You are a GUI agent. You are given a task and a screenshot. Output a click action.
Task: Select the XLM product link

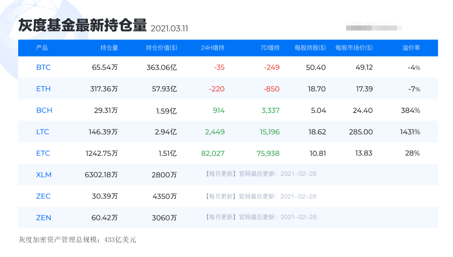(x=44, y=175)
